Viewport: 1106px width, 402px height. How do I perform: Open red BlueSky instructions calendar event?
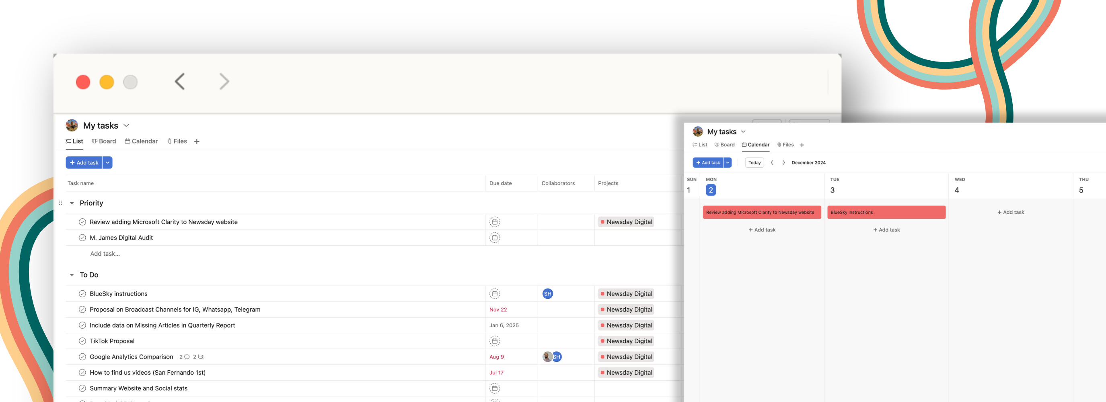pos(886,212)
